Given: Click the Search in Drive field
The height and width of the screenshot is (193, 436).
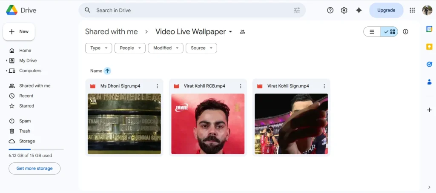Looking at the screenshot, I should (192, 10).
